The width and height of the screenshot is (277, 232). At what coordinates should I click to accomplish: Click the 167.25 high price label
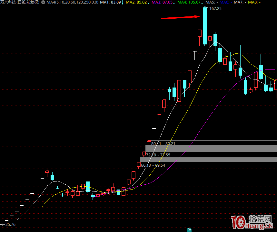point(215,9)
